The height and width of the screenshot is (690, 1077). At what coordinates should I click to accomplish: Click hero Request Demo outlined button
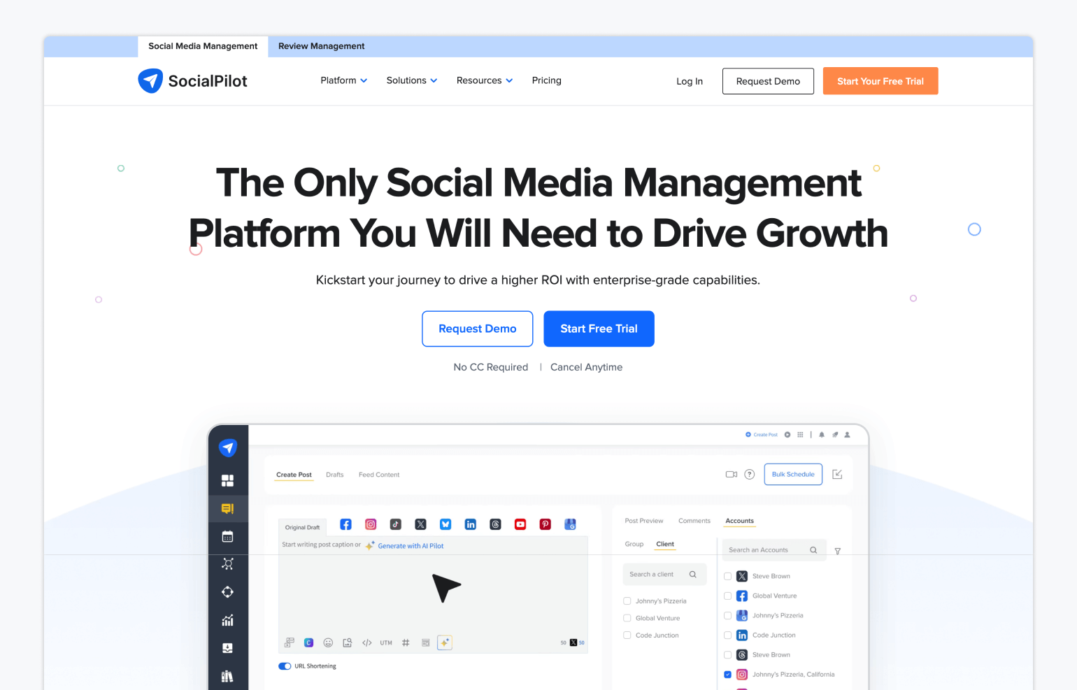click(x=478, y=329)
